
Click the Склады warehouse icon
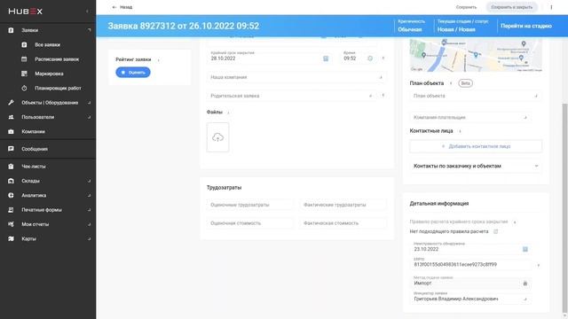[x=11, y=181]
